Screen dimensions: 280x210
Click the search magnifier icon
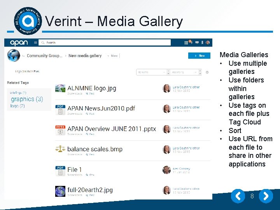[43, 43]
